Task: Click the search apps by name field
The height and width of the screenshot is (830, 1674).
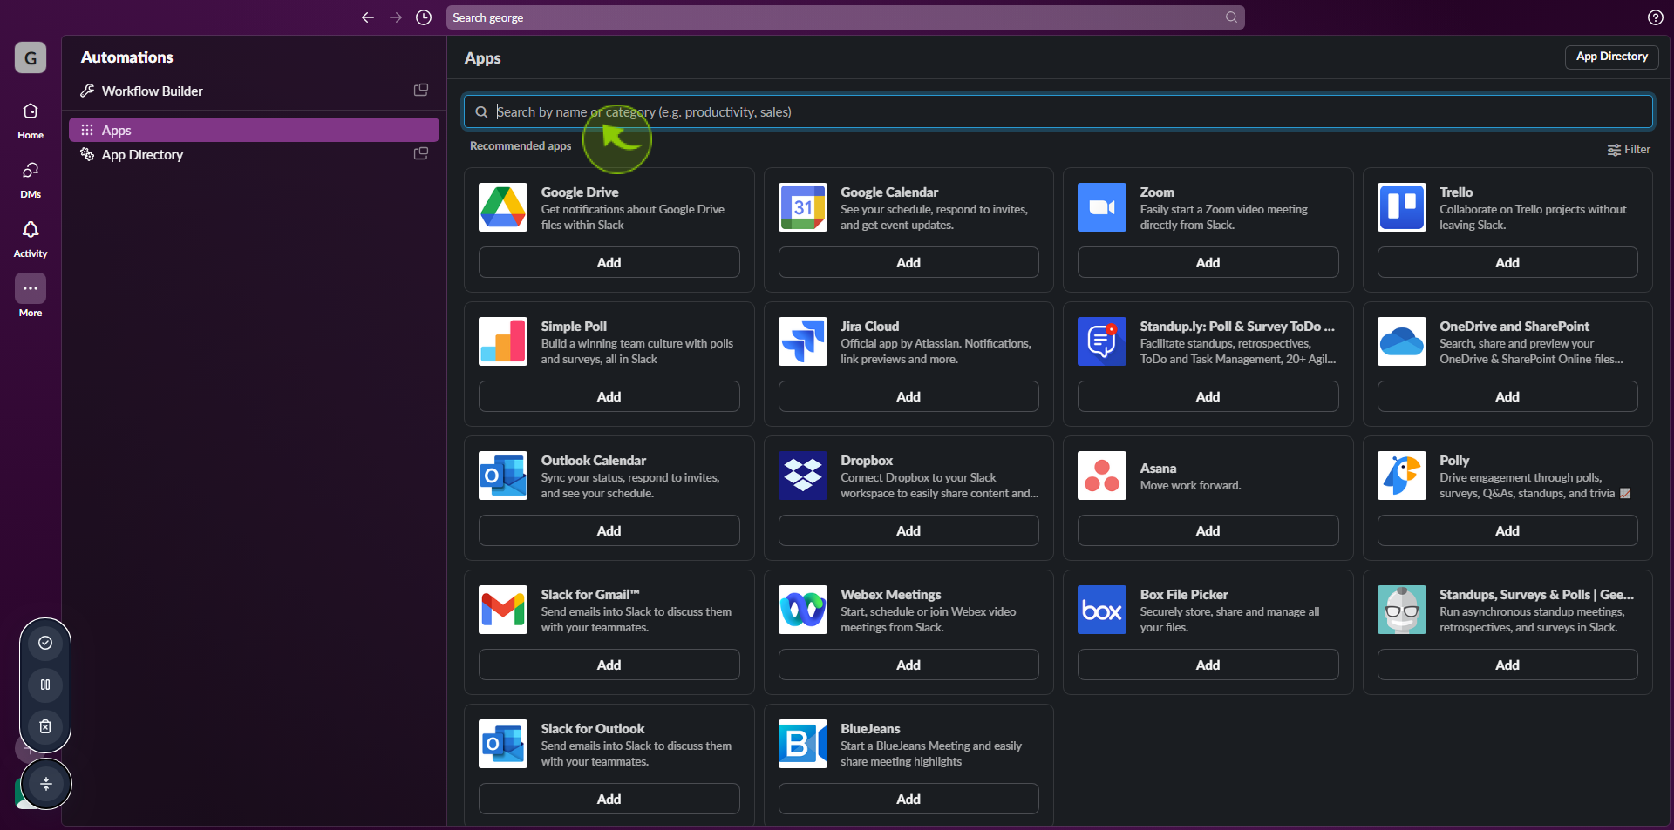Action: (x=1058, y=111)
